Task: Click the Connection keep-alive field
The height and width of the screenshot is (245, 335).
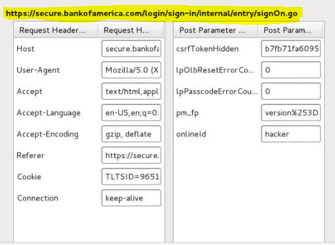Action: point(131,198)
